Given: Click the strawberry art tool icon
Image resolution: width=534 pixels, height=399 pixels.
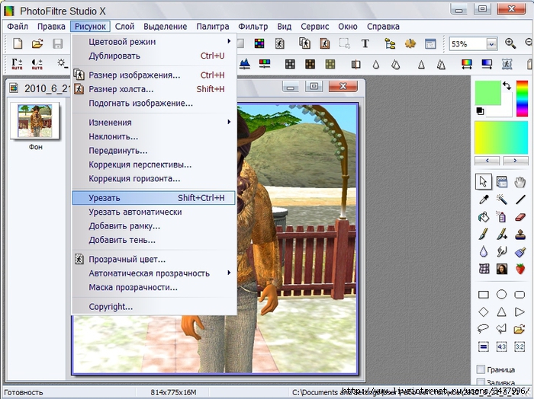Looking at the screenshot, I should tap(520, 269).
